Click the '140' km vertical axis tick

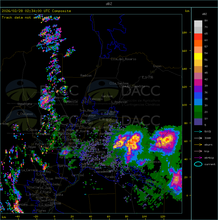[x=184, y=69]
